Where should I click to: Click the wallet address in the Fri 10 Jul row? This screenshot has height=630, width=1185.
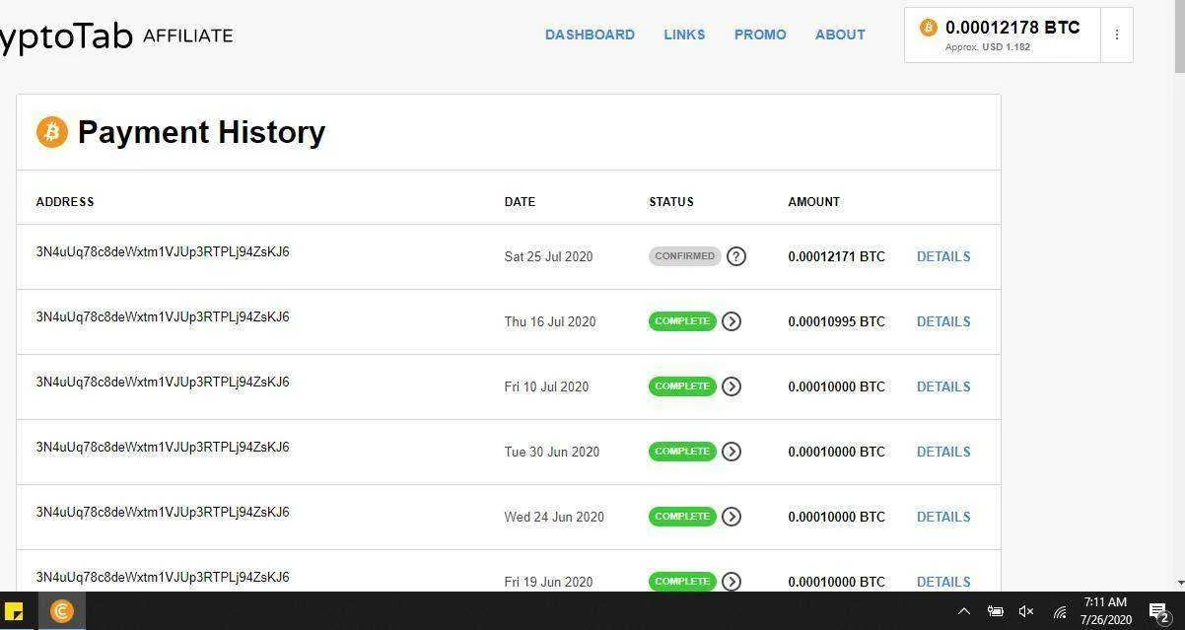click(163, 382)
